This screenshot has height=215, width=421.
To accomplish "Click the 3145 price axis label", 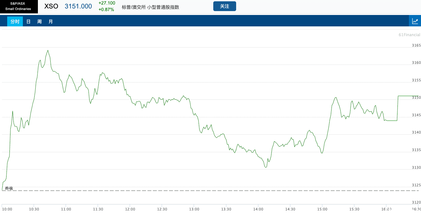I will [416, 115].
